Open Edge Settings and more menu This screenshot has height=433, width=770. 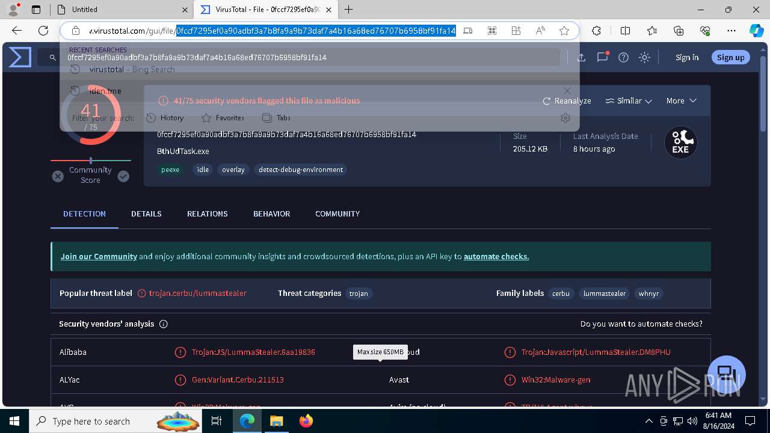(x=731, y=31)
